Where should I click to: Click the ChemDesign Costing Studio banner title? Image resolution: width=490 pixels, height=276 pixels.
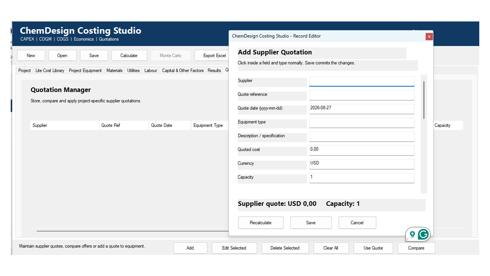(80, 31)
